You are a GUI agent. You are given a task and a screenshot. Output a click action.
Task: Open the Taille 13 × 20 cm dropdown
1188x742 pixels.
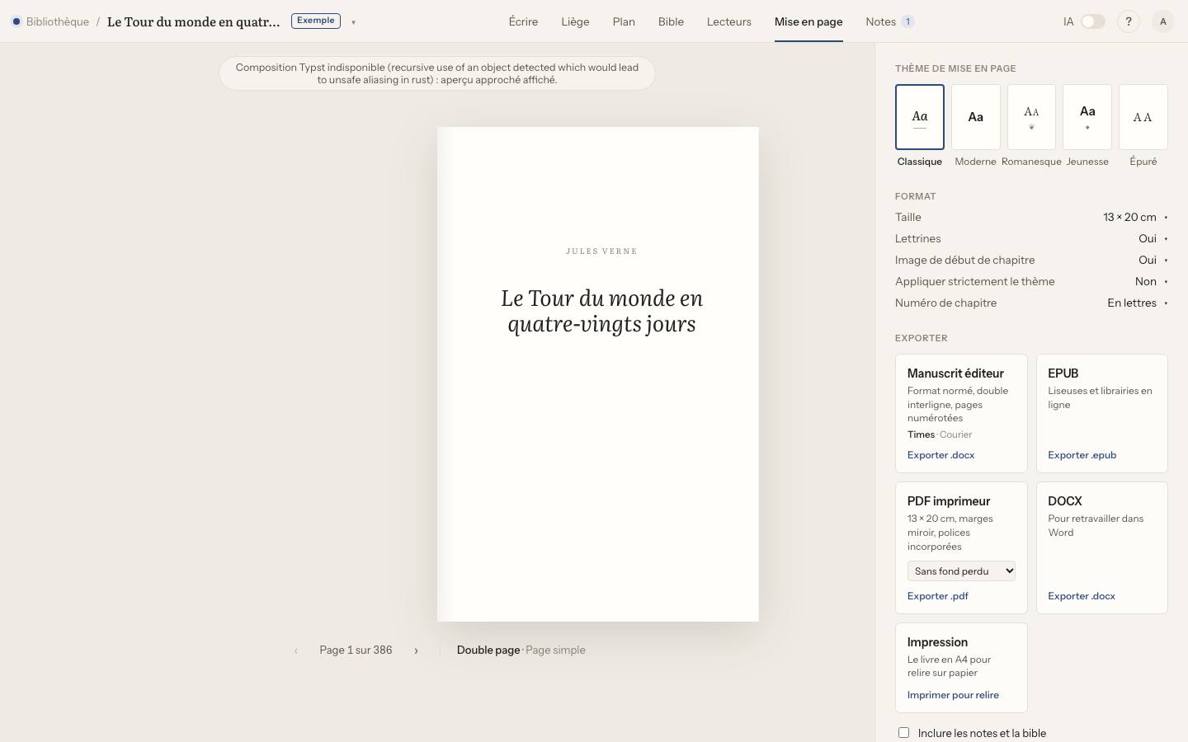(x=1135, y=217)
